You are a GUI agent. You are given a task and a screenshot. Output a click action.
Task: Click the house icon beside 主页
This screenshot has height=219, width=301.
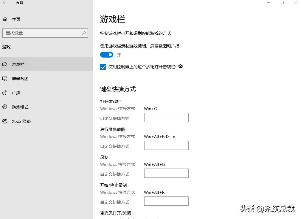(5, 19)
